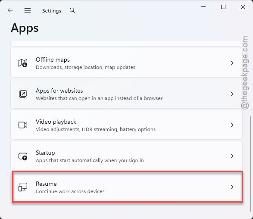This screenshot has height=219, width=253.
Task: Open the Video playback settings
Action: point(127,125)
